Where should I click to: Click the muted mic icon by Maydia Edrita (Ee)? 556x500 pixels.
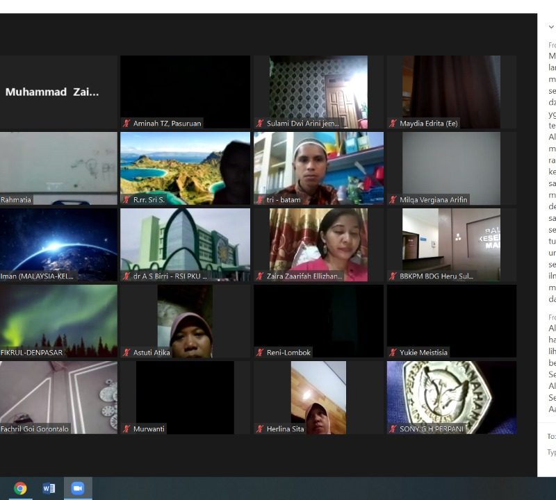(x=393, y=124)
